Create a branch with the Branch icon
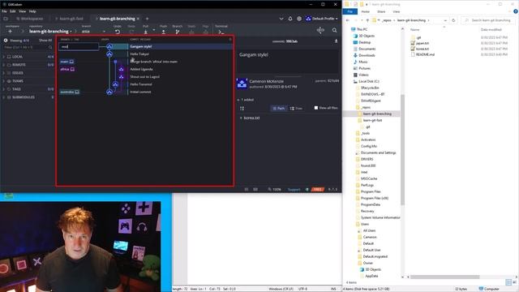Image resolution: width=519 pixels, height=292 pixels. coord(178,32)
